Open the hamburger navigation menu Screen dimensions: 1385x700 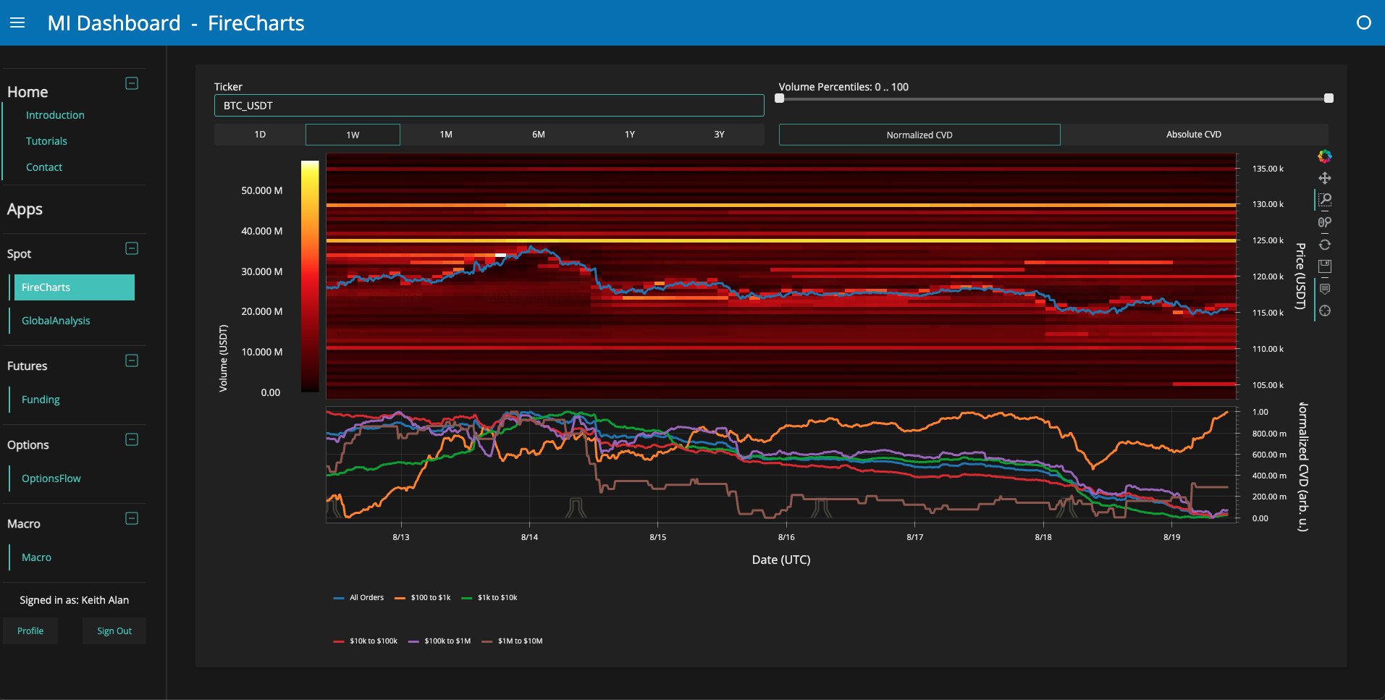point(17,23)
